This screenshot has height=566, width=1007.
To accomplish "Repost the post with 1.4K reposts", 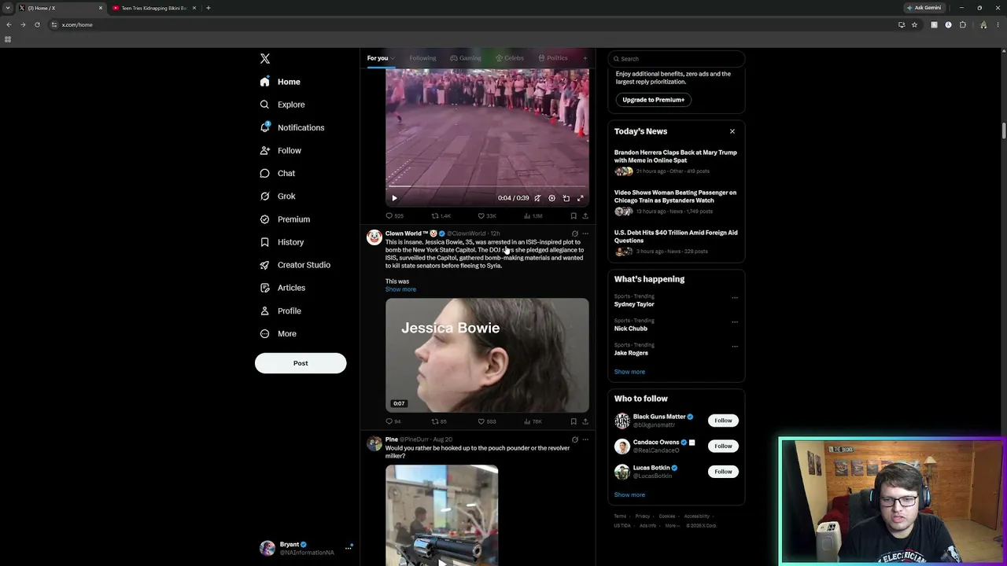I will [441, 216].
